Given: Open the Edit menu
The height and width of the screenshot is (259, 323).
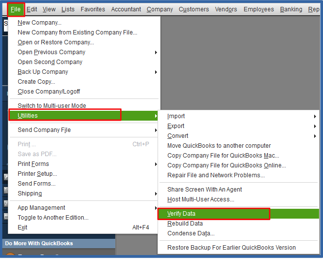Looking at the screenshot, I should (x=32, y=9).
